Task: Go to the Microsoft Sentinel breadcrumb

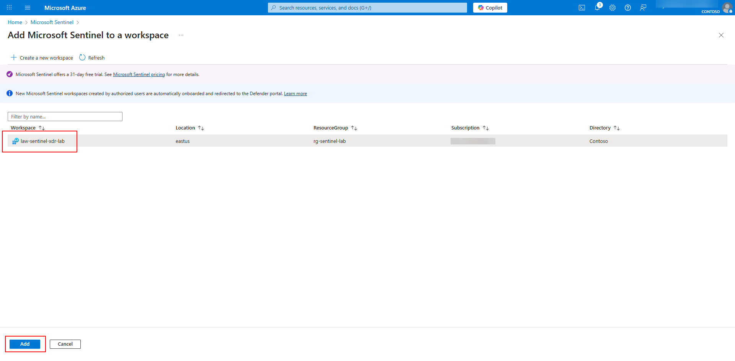Action: tap(52, 22)
